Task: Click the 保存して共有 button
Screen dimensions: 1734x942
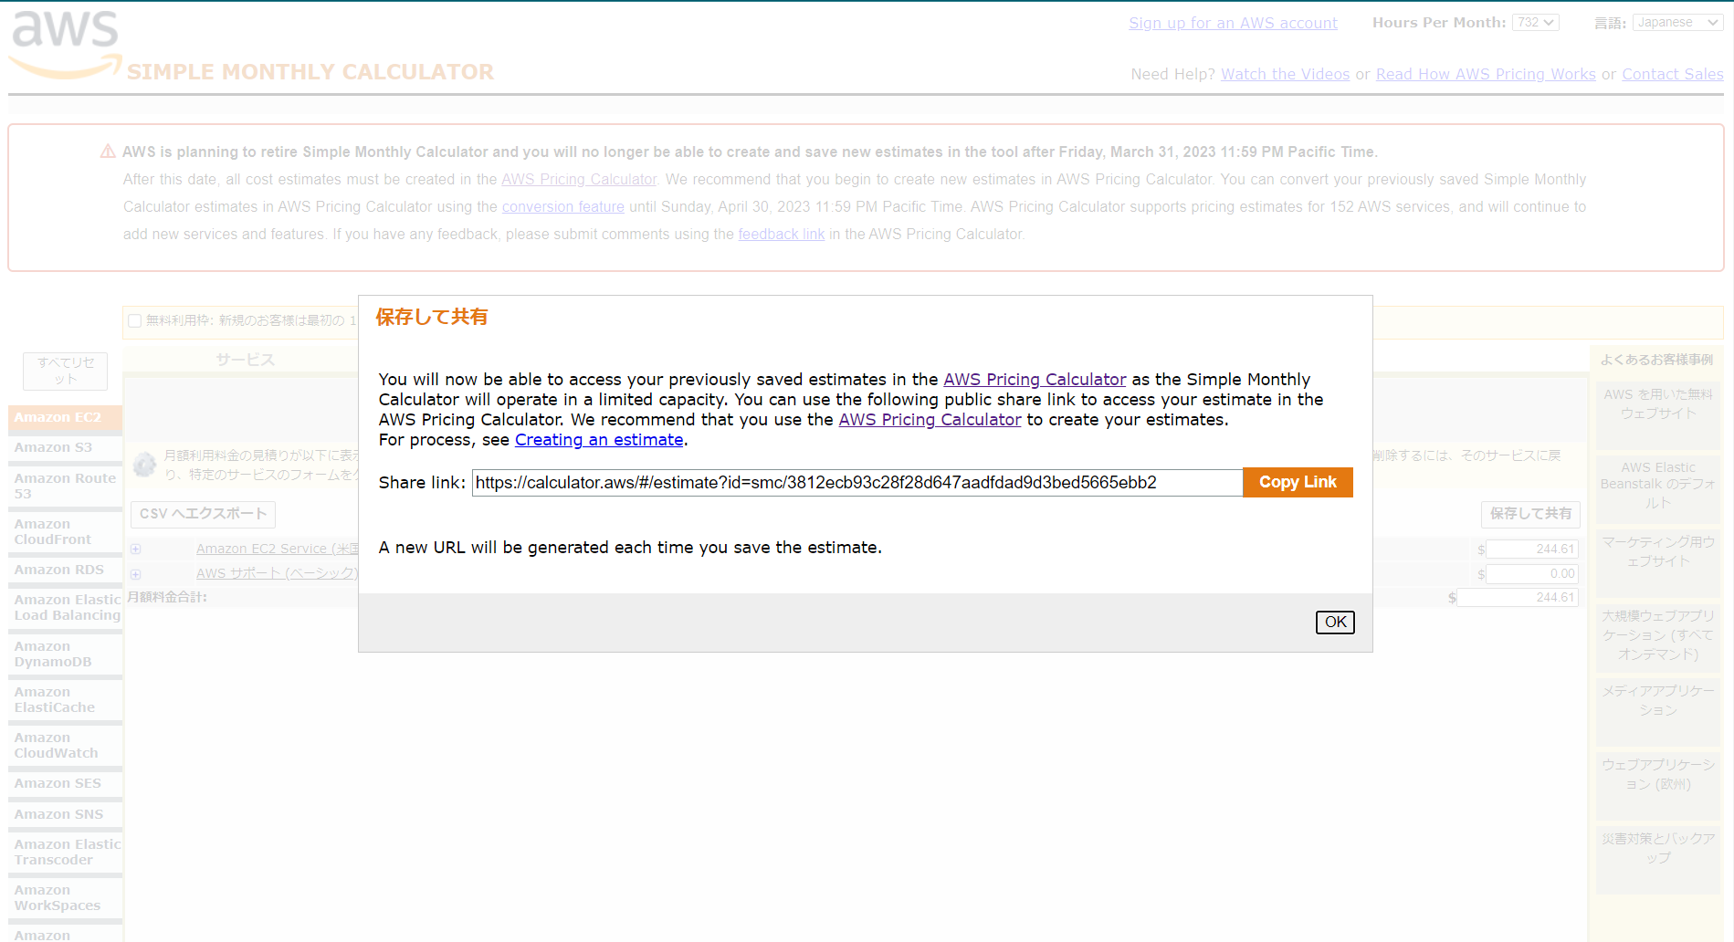Action: pyautogui.click(x=1529, y=514)
